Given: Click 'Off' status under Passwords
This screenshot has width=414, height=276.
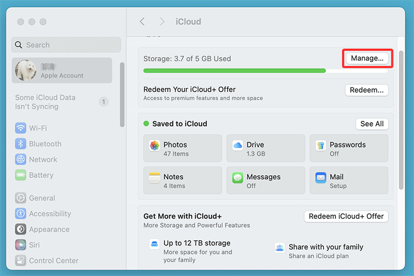Looking at the screenshot, I should (x=334, y=154).
